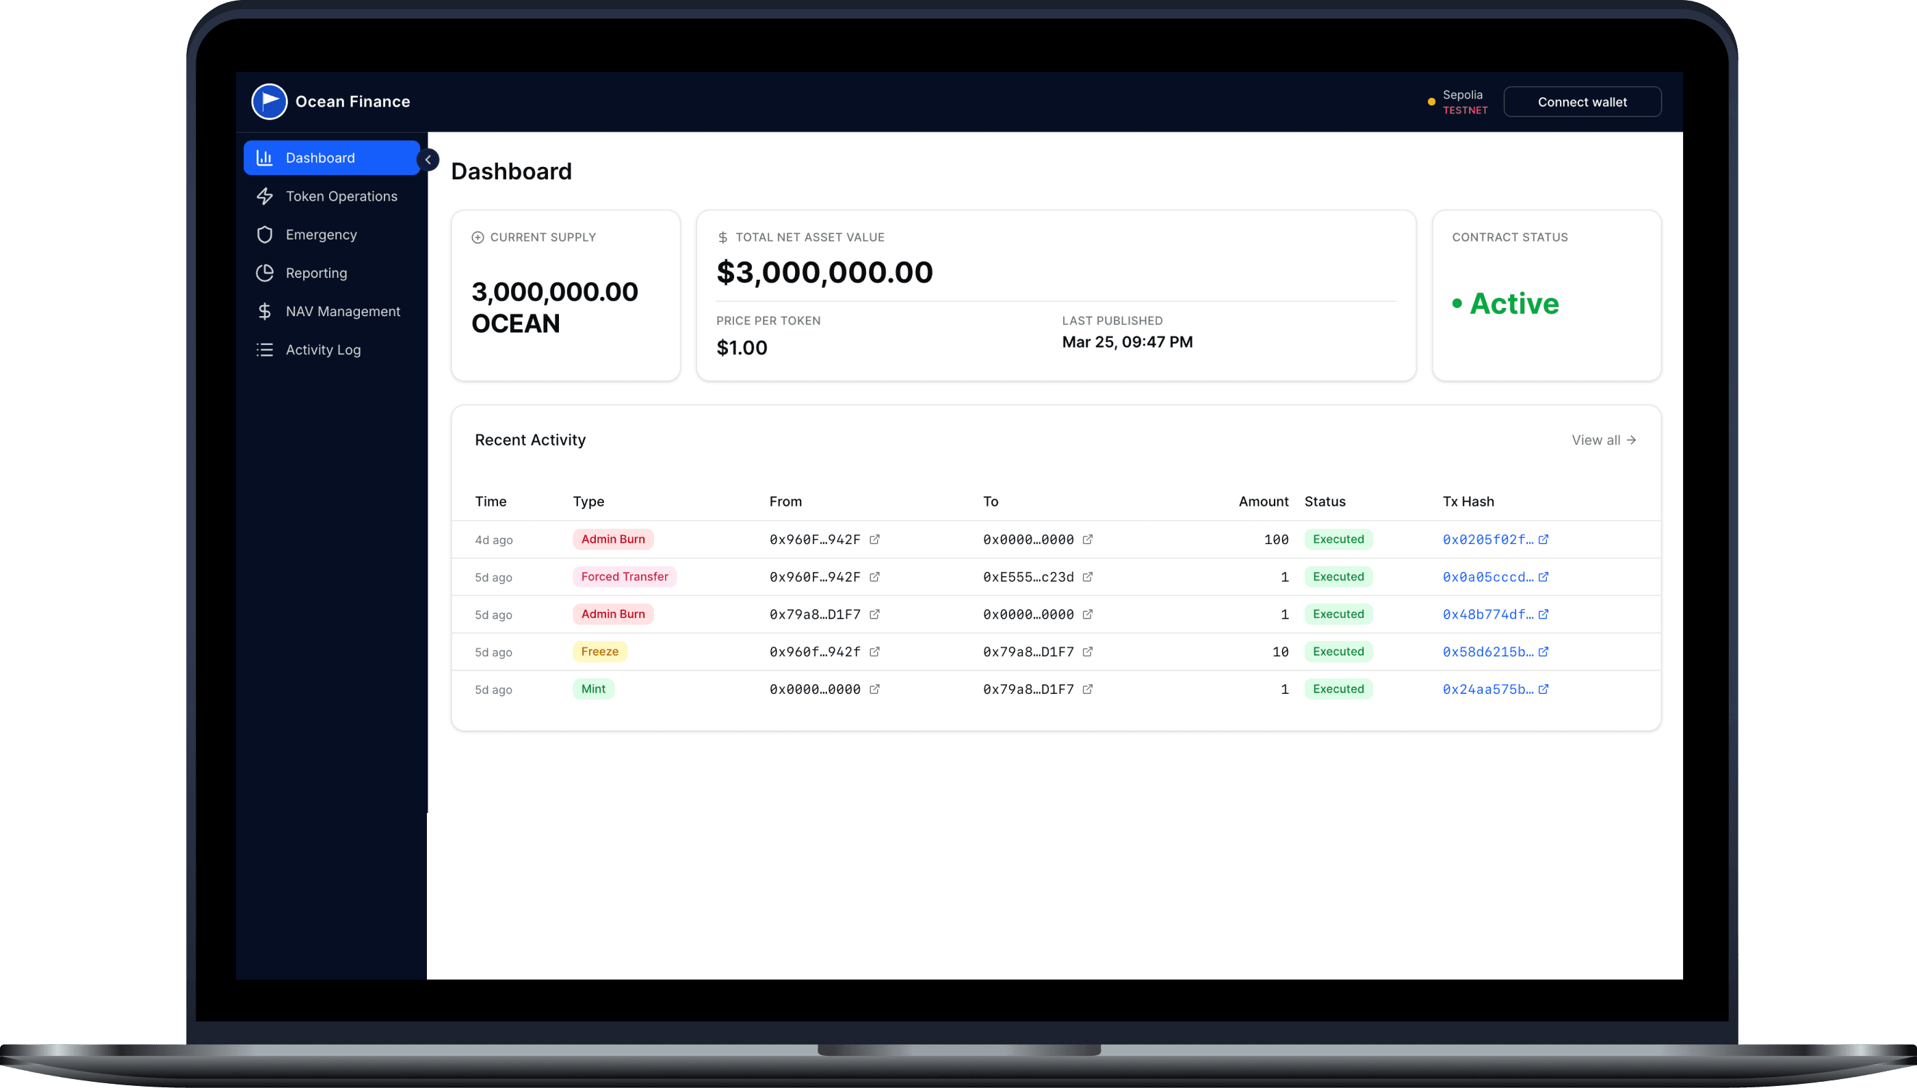The image size is (1917, 1088).
Task: Click NAV Management dollar sign icon
Action: pyautogui.click(x=265, y=311)
